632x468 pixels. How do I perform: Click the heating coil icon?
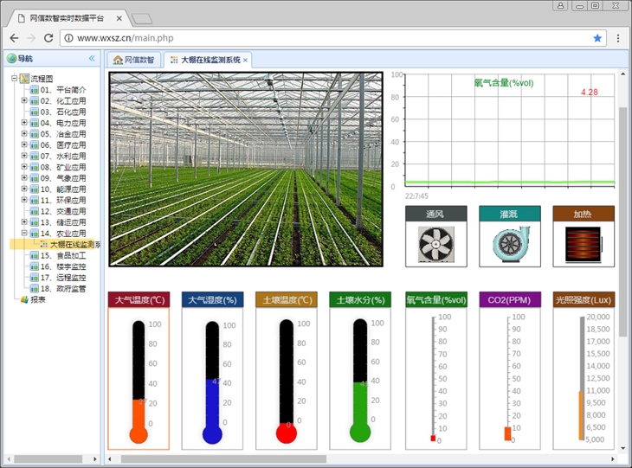[x=584, y=244]
